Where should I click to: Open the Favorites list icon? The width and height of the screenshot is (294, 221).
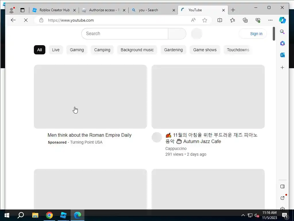coord(233,20)
